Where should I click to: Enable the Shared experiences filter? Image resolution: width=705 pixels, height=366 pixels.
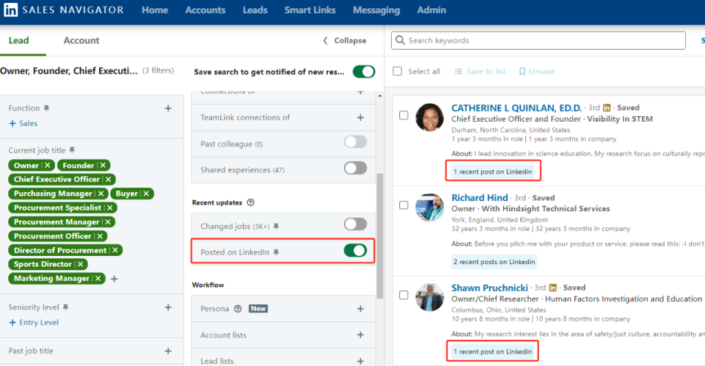(x=355, y=168)
